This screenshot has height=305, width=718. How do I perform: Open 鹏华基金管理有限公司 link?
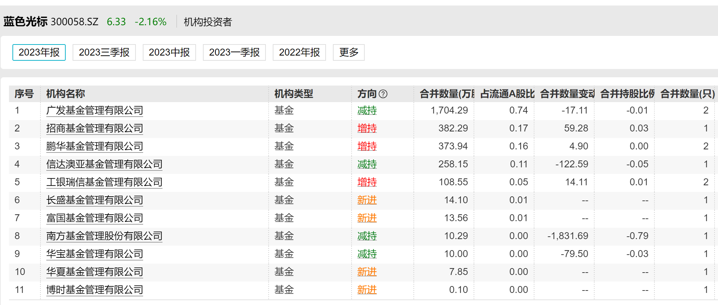pos(95,146)
